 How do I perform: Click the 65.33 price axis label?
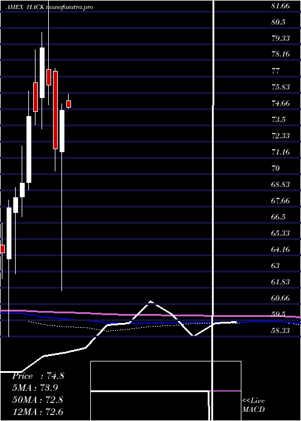(x=281, y=233)
